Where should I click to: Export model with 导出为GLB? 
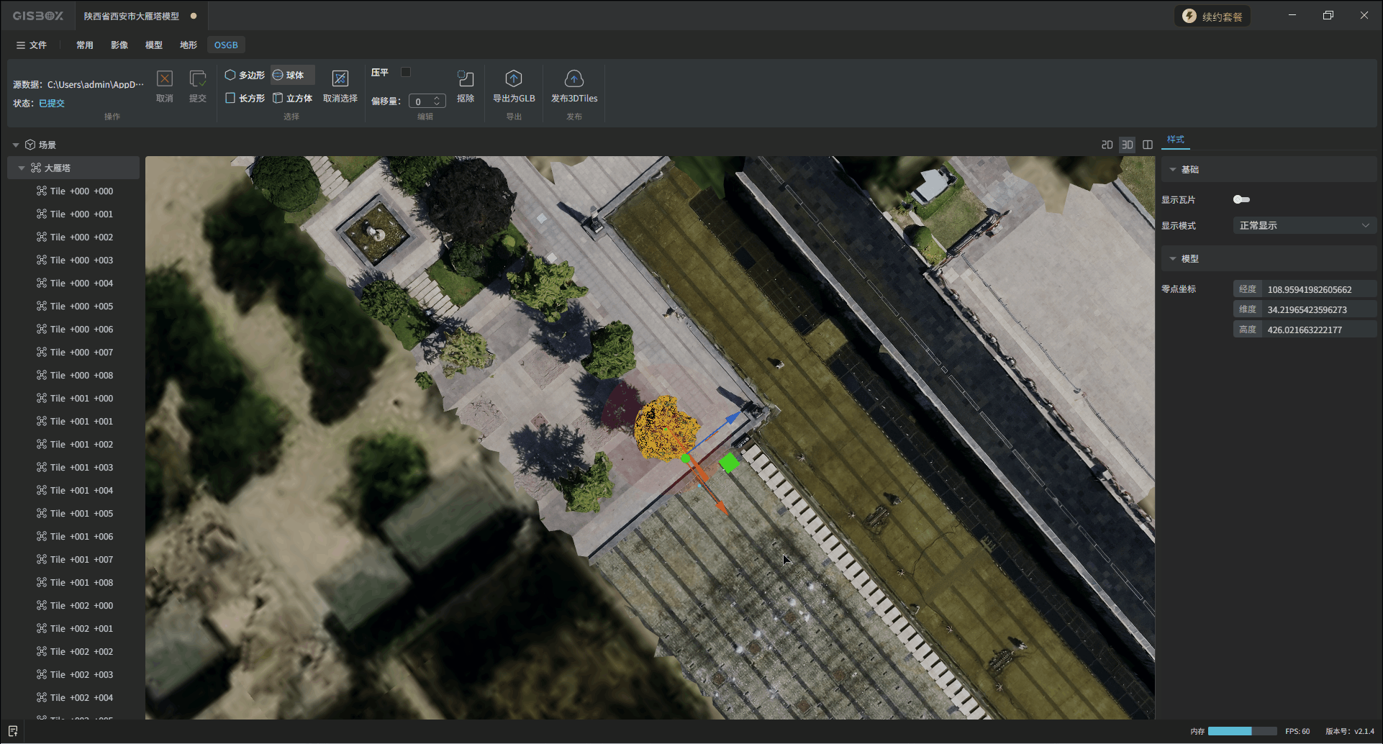pyautogui.click(x=514, y=79)
